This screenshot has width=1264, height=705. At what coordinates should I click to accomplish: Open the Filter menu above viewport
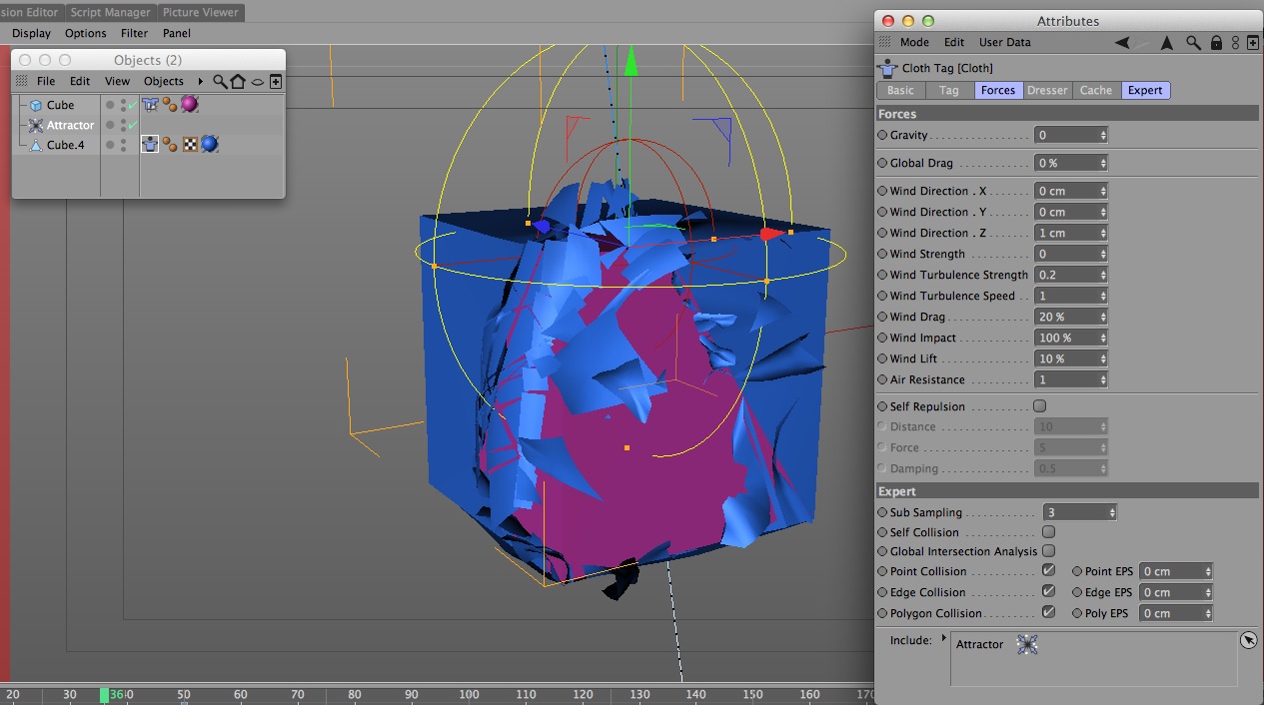[134, 33]
